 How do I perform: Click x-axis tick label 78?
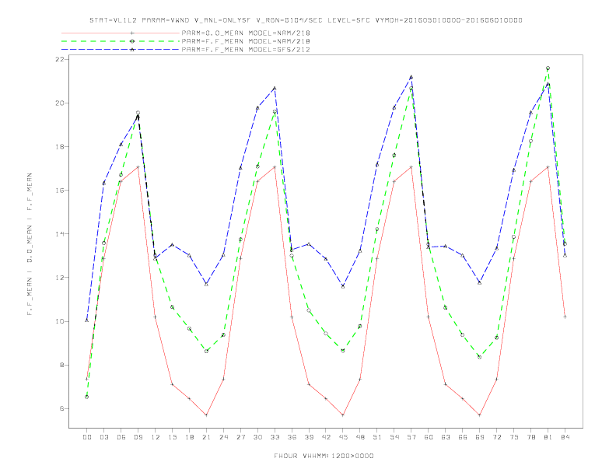tap(530, 437)
